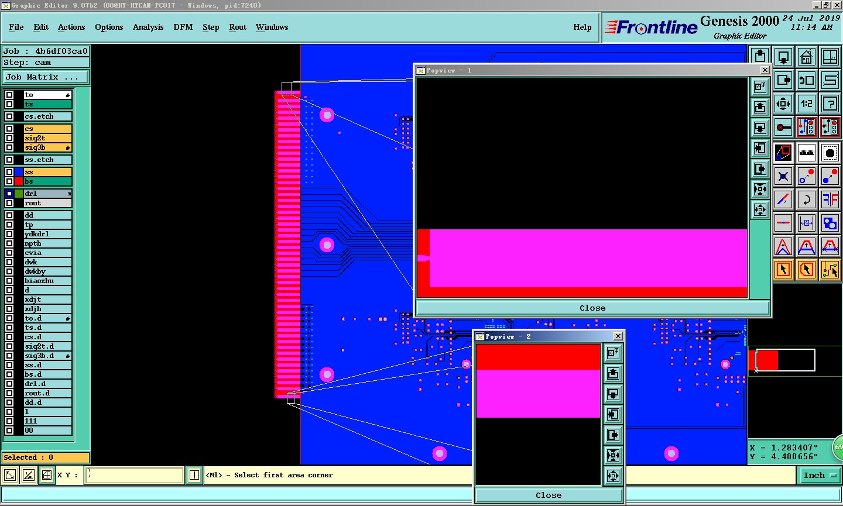Image resolution: width=843 pixels, height=506 pixels.
Task: Select layer name sig3b
Action: coord(47,147)
